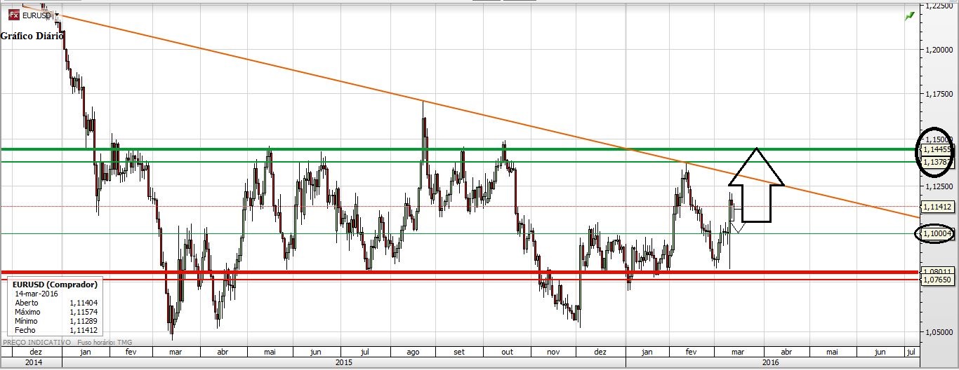Click the 'out' month on time axis
The width and height of the screenshot is (959, 370).
[x=508, y=352]
